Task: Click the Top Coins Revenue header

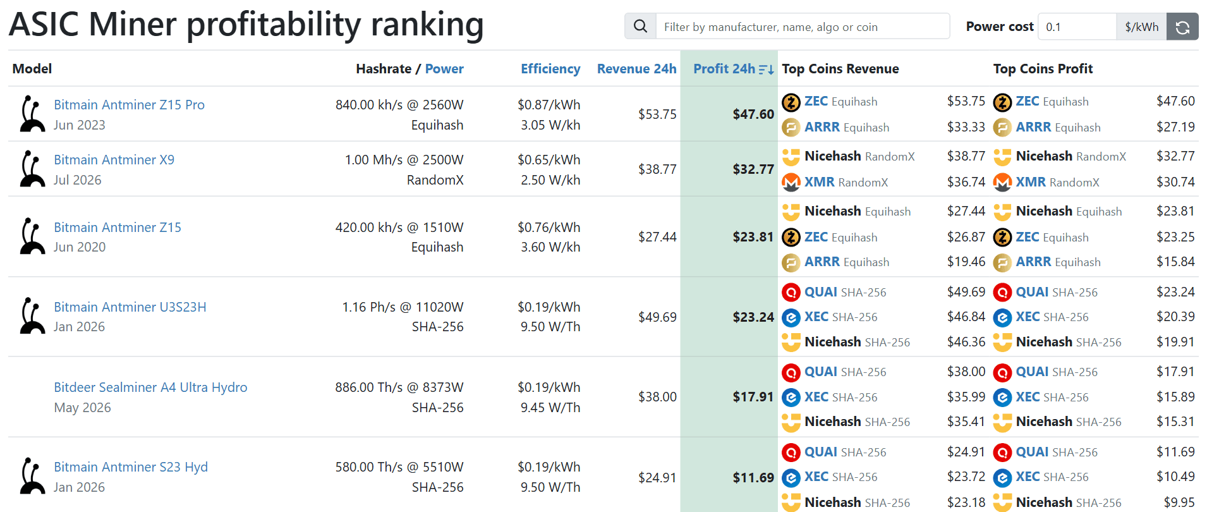Action: pyautogui.click(x=840, y=69)
